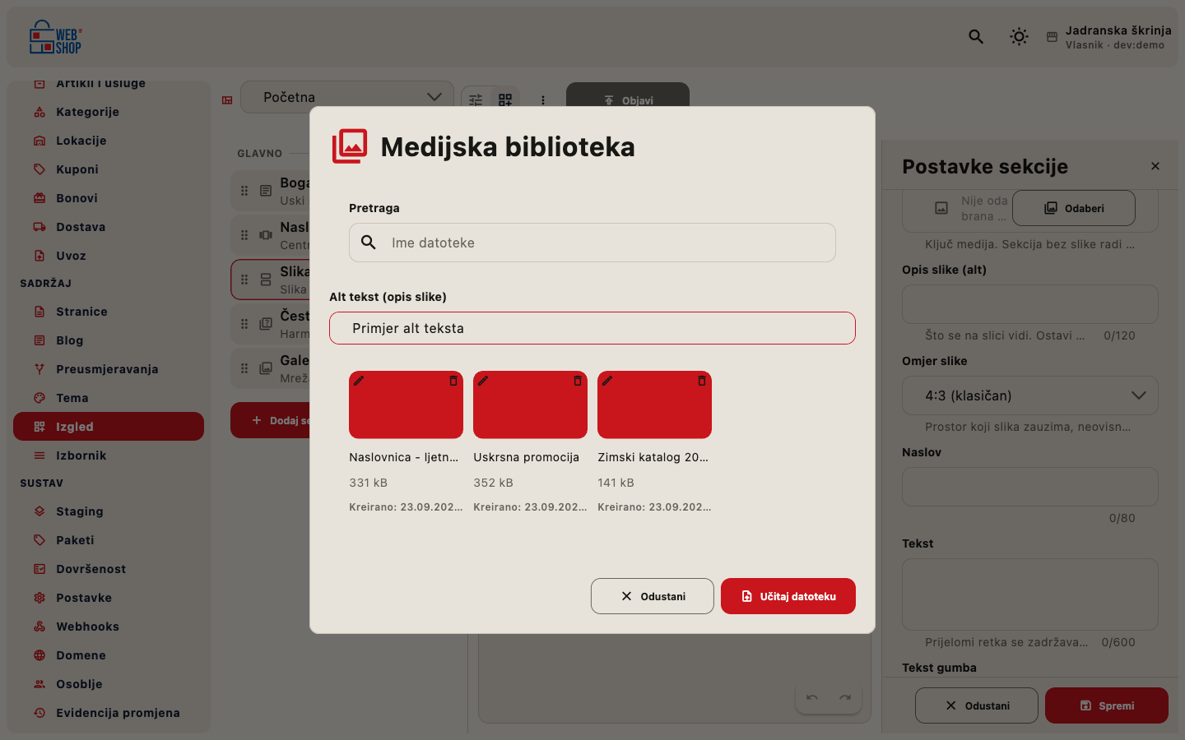This screenshot has width=1185, height=740.
Task: Click the Alt tekst input field
Action: point(592,328)
